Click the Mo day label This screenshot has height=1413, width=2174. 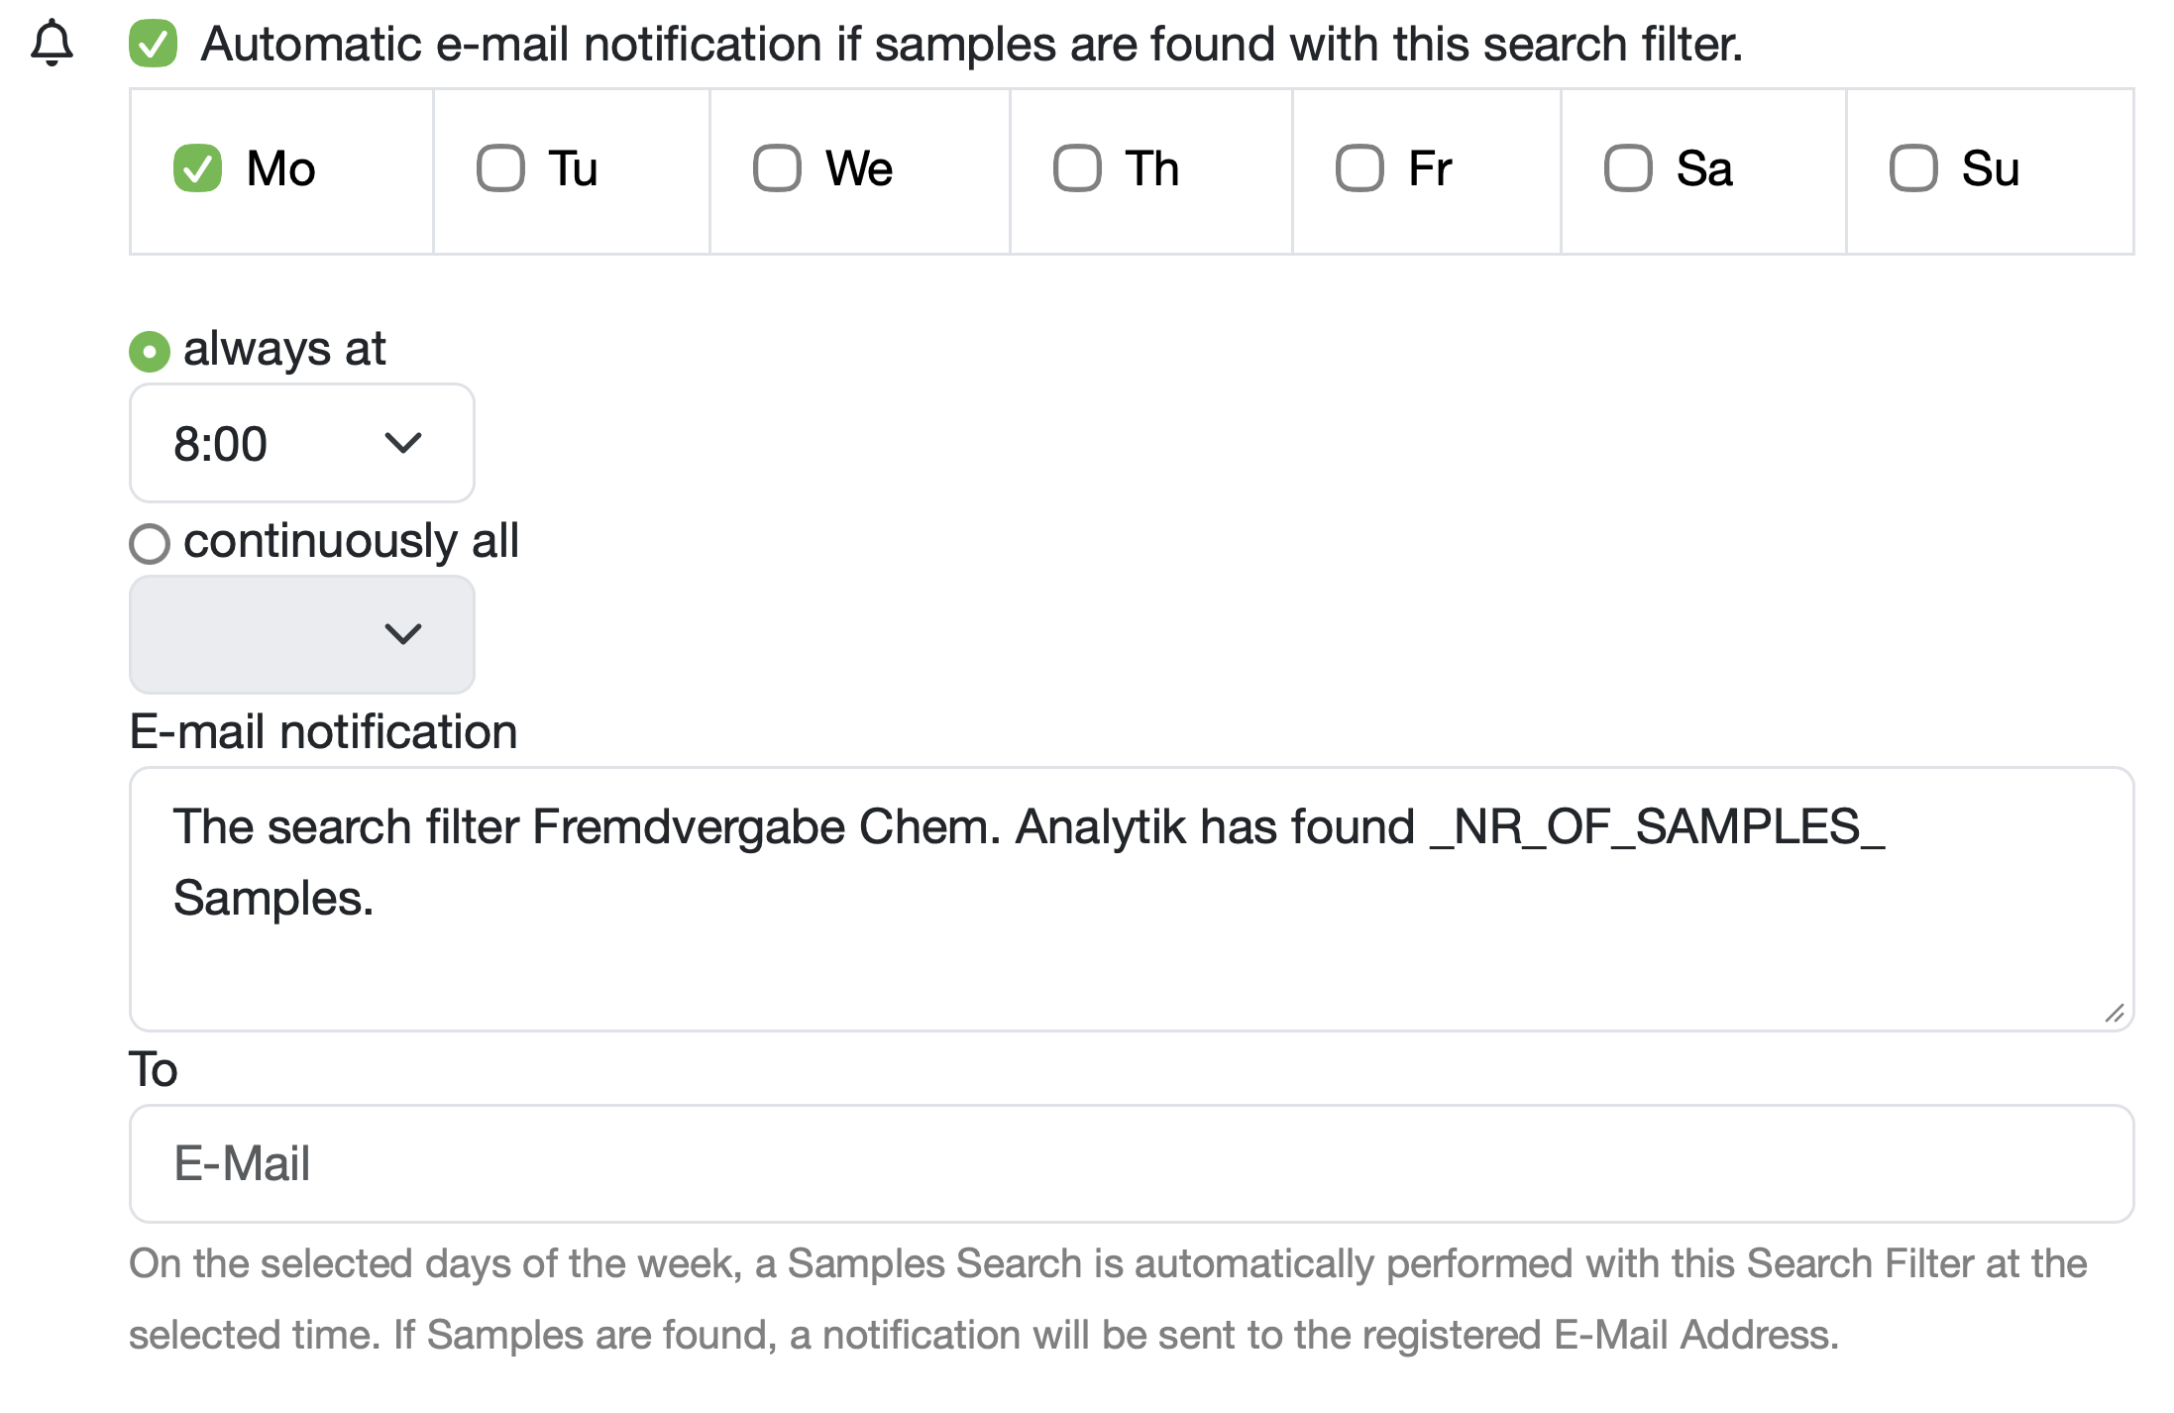click(x=281, y=168)
